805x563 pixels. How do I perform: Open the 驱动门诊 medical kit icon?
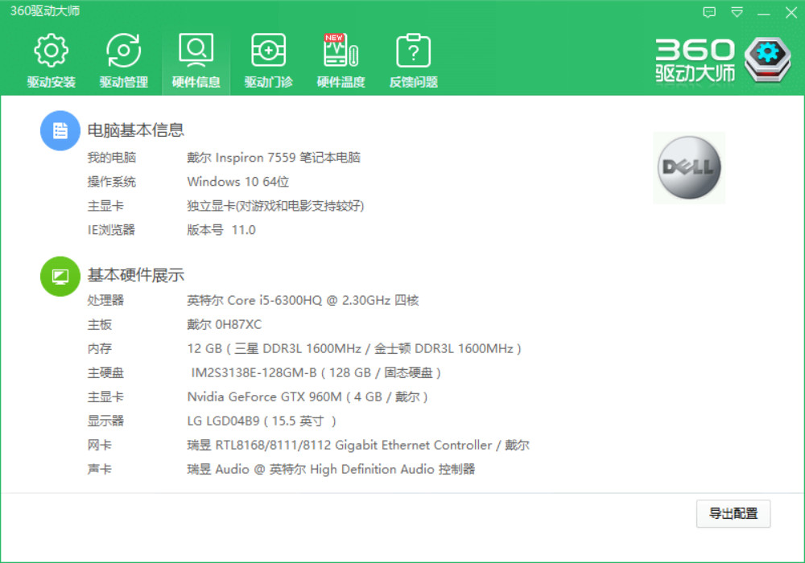pyautogui.click(x=269, y=50)
